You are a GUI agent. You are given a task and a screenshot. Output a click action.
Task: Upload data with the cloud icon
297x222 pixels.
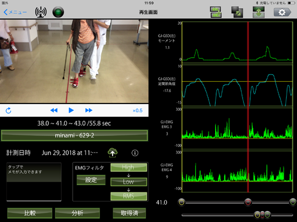click(x=113, y=152)
